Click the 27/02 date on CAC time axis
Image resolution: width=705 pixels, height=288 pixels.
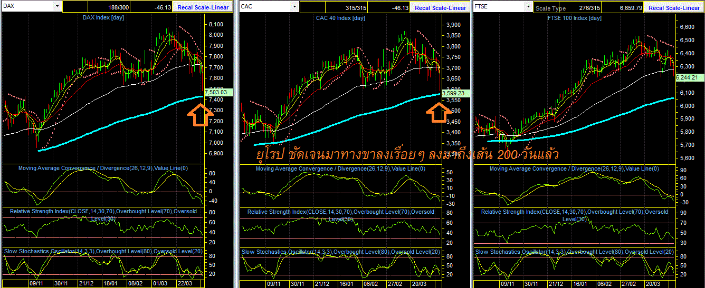(395, 283)
